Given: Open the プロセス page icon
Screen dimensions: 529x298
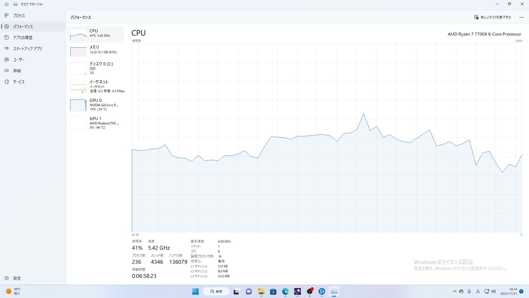Looking at the screenshot, I should click(x=7, y=15).
